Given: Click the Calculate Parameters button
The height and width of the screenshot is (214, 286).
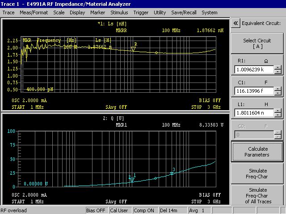Looking at the screenshot, I should click(x=257, y=152).
